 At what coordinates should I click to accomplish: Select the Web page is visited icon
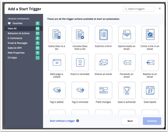57,63
